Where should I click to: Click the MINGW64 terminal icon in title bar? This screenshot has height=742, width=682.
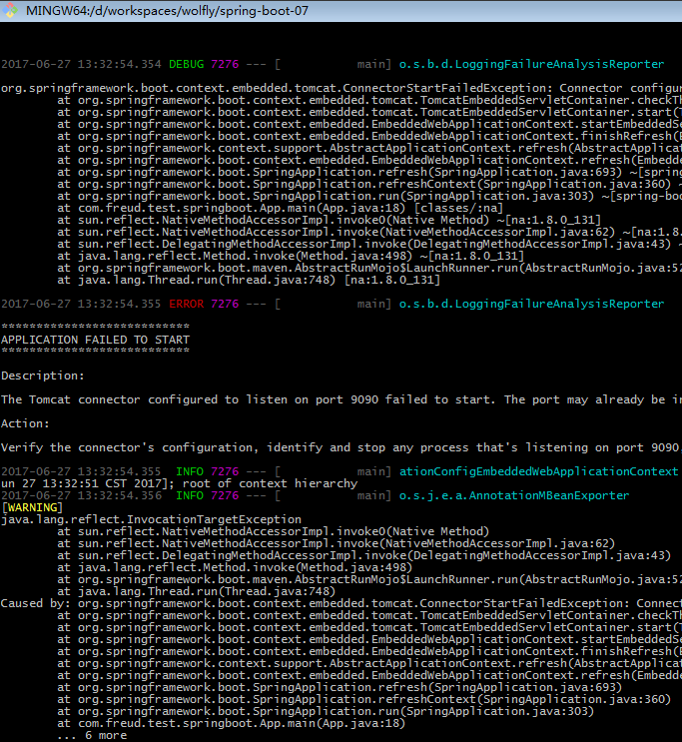pyautogui.click(x=10, y=10)
